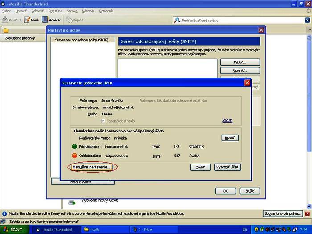Click Spoznajte svoje práva button
312x234 pixels.
[x=283, y=213]
